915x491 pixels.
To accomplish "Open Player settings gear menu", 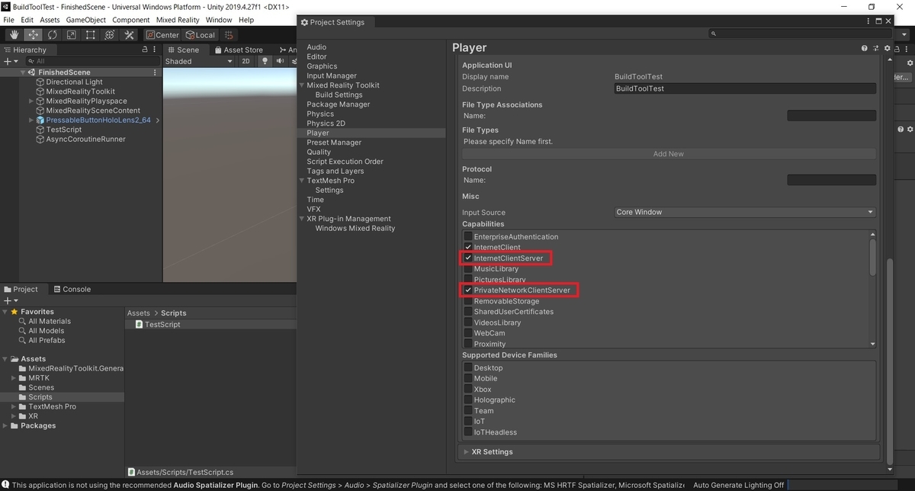I will point(888,48).
